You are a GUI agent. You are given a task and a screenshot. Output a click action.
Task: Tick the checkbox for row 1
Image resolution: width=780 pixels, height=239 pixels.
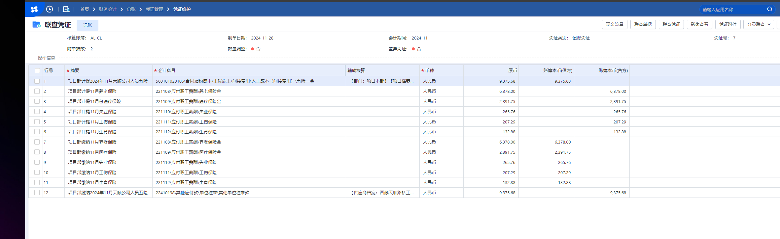pyautogui.click(x=37, y=81)
